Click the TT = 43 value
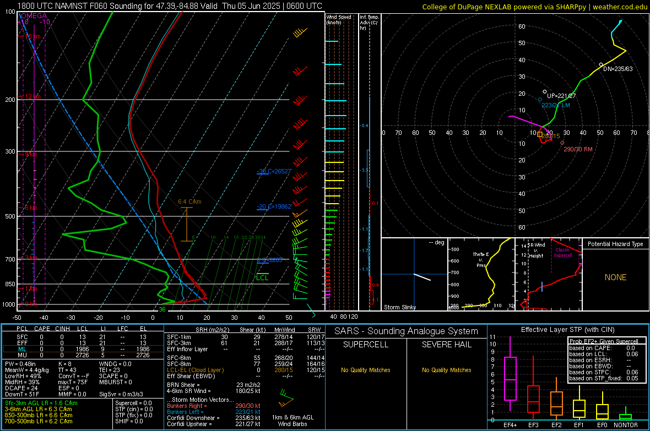Image resolution: width=650 pixels, height=431 pixels. click(68, 370)
